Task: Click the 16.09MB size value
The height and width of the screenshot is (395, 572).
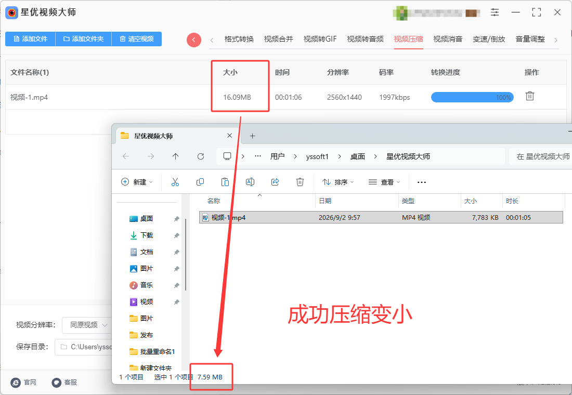Action: tap(237, 97)
